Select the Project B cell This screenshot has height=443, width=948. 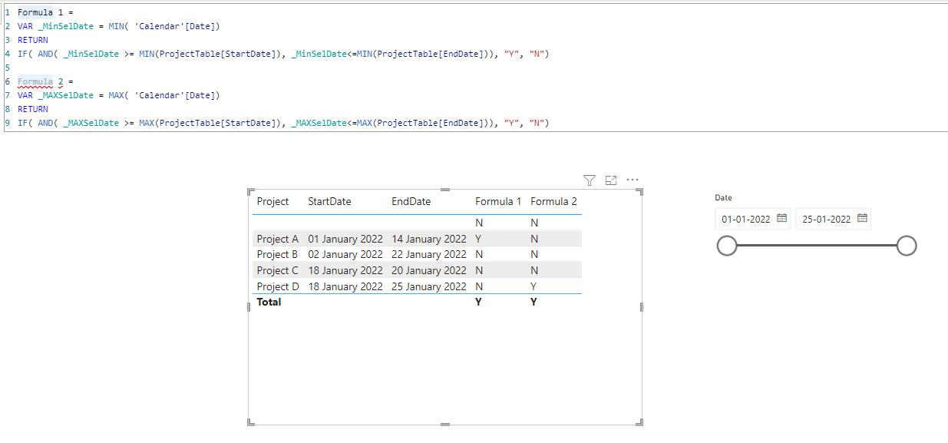point(277,254)
